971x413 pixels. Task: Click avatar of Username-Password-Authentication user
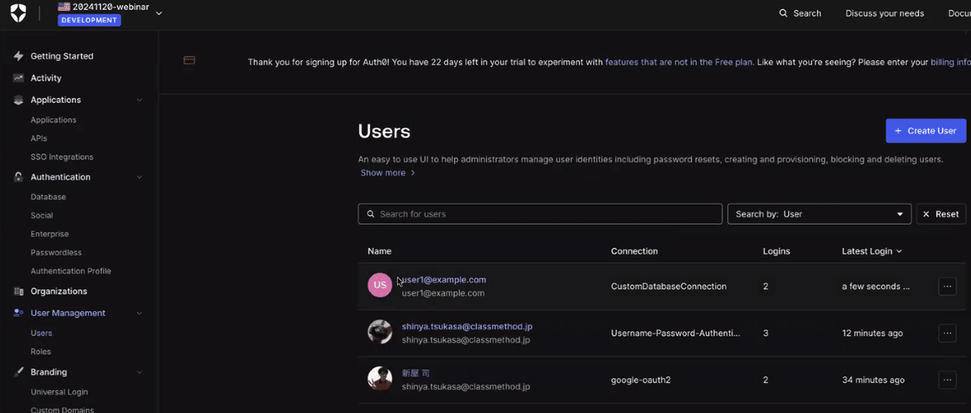point(379,332)
